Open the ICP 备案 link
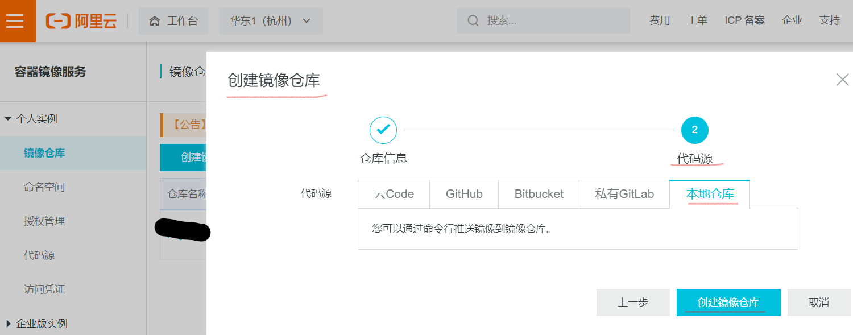Image resolution: width=853 pixels, height=335 pixels. pyautogui.click(x=744, y=21)
